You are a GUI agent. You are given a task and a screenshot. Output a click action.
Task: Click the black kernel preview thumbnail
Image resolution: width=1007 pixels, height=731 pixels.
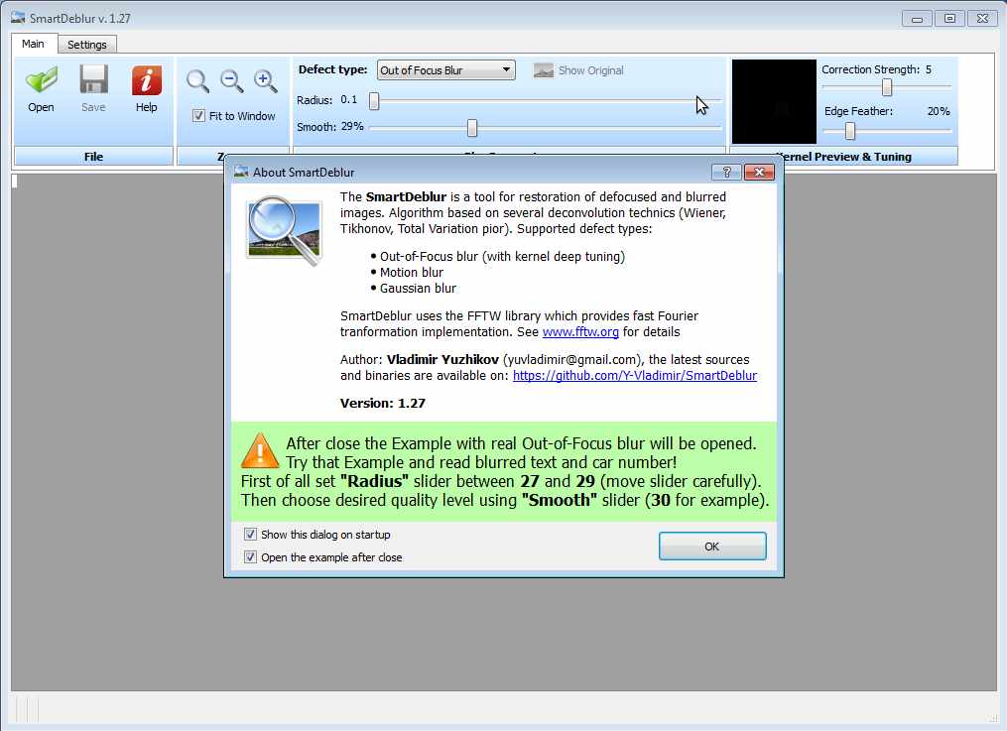774,101
